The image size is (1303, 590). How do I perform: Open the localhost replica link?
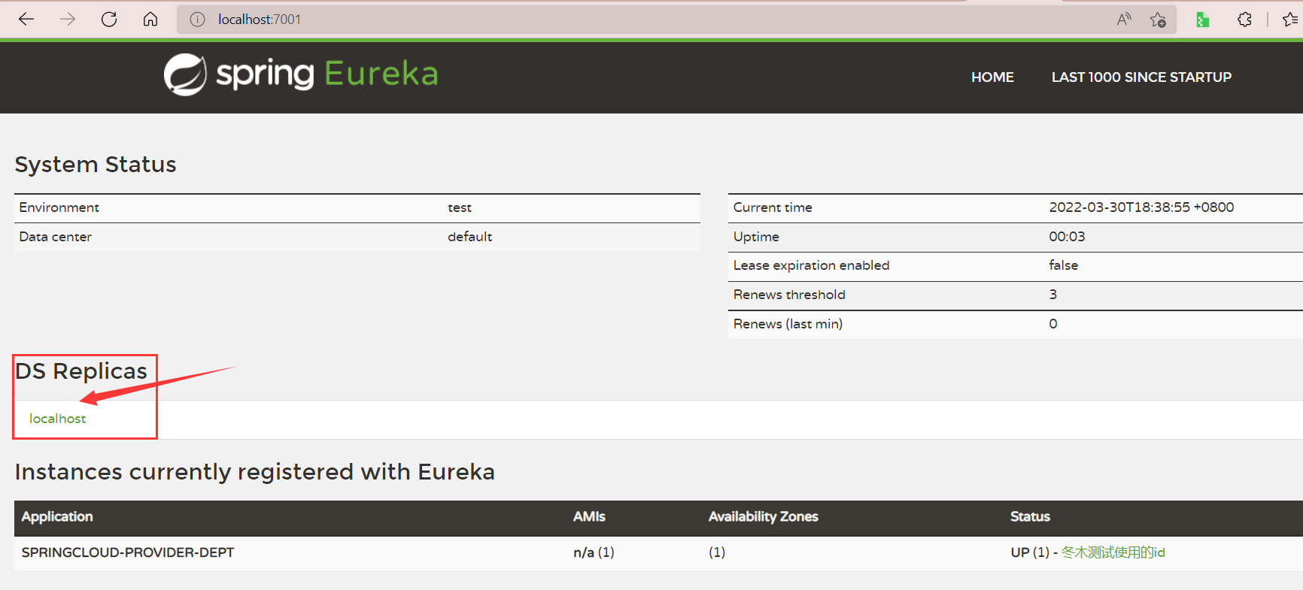[x=58, y=419]
